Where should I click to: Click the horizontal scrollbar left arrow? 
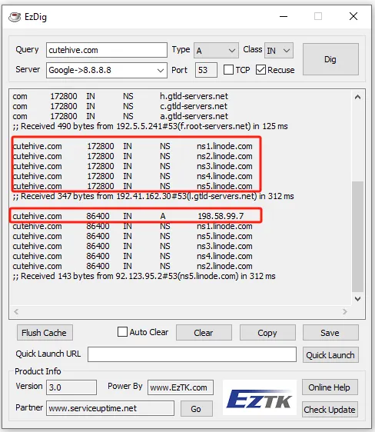tap(16, 311)
